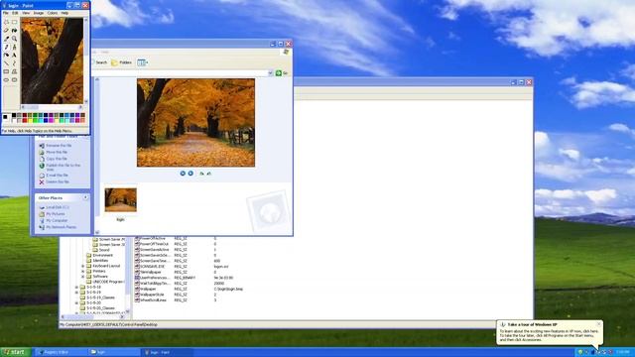Select the WheelScrollLines registry value
Viewport: 635px width, 357px height.
(x=153, y=300)
